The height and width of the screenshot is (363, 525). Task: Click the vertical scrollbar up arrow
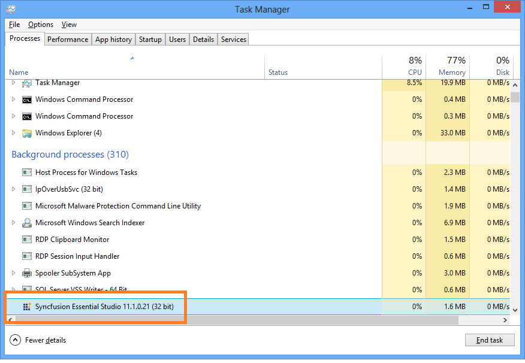pyautogui.click(x=515, y=85)
